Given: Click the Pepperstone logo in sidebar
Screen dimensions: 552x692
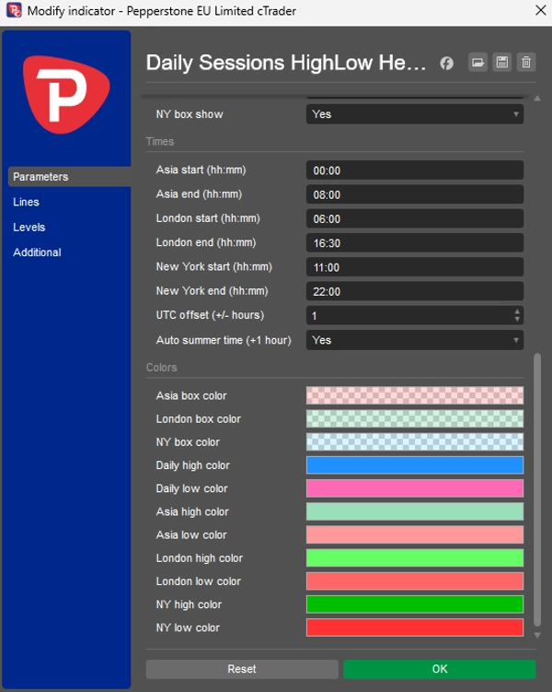Looking at the screenshot, I should click(x=66, y=95).
